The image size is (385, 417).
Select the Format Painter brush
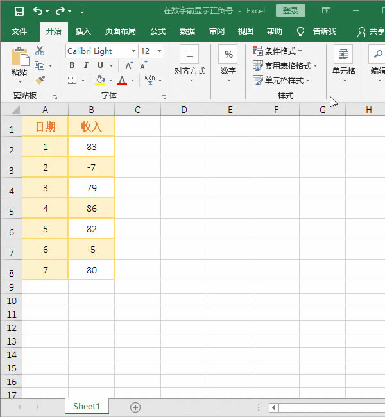click(40, 80)
